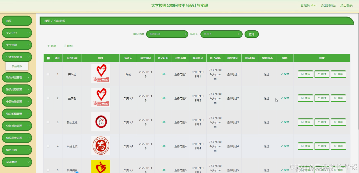The height and width of the screenshot is (173, 359).
Task: Delete the 益启爱 row using 删除 button
Action: pos(338,98)
